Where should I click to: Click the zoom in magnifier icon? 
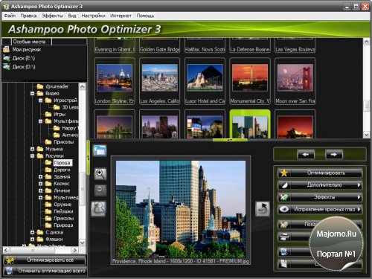pyautogui.click(x=100, y=174)
